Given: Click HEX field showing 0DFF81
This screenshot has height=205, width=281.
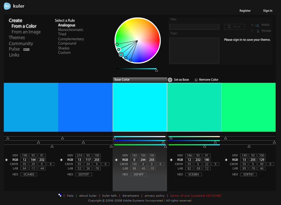Looking at the screenshot, I should [248, 174].
